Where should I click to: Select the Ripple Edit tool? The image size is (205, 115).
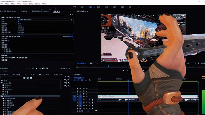click(x=65, y=80)
